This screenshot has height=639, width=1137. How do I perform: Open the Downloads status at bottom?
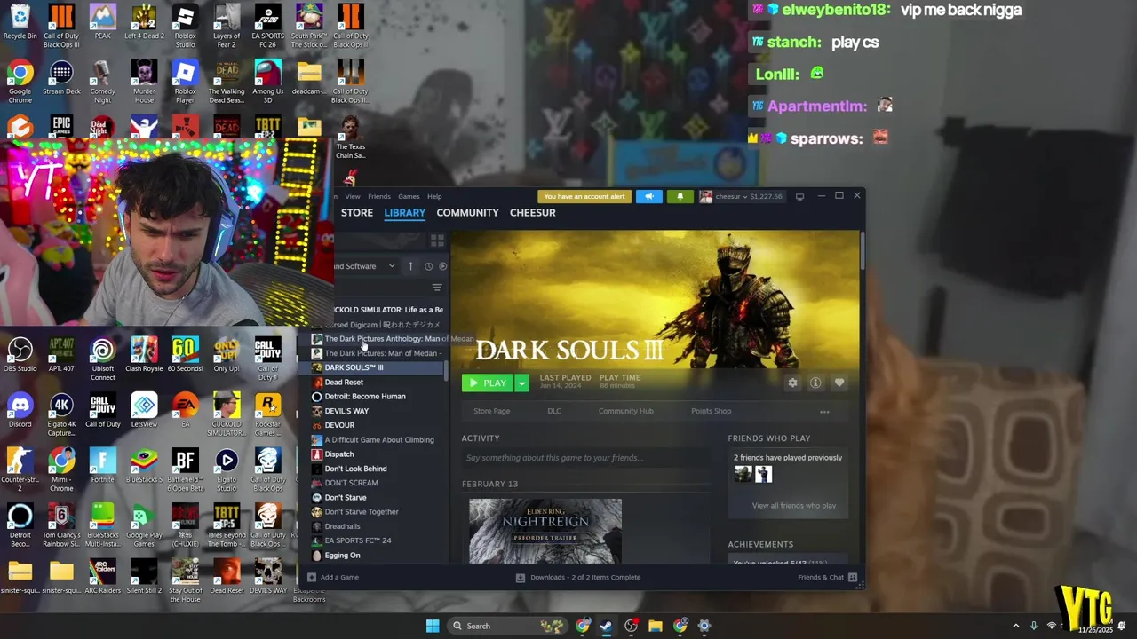click(x=578, y=578)
